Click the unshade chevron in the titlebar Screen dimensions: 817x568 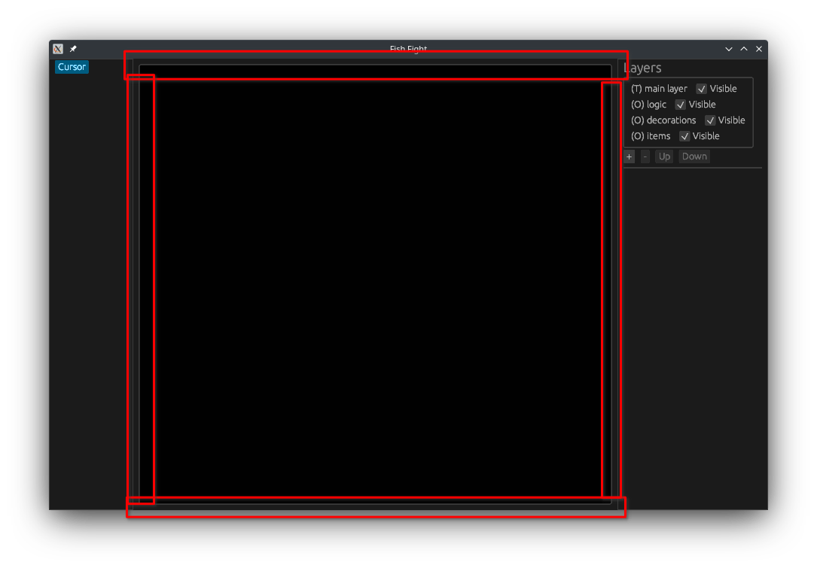743,48
